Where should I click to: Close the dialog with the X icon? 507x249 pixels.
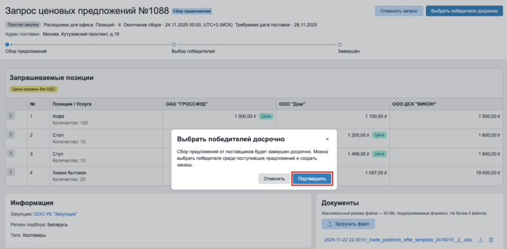tap(327, 139)
